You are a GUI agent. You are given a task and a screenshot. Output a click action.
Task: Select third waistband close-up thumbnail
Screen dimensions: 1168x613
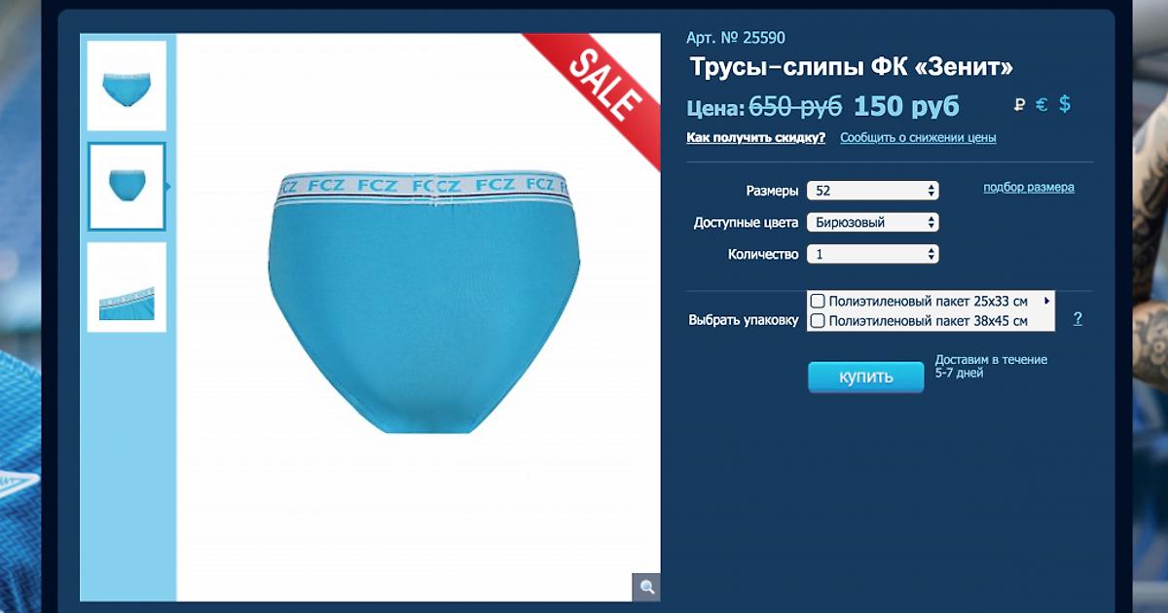pyautogui.click(x=127, y=287)
